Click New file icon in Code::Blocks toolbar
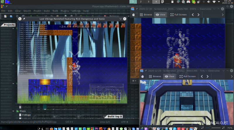Viewport: 234px width, 130px height. click(x=6, y=16)
